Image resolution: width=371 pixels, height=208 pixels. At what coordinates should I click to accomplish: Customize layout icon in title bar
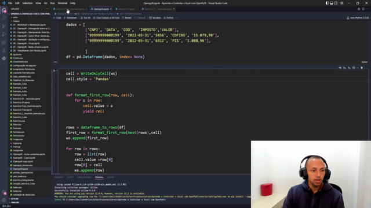tap(342, 3)
